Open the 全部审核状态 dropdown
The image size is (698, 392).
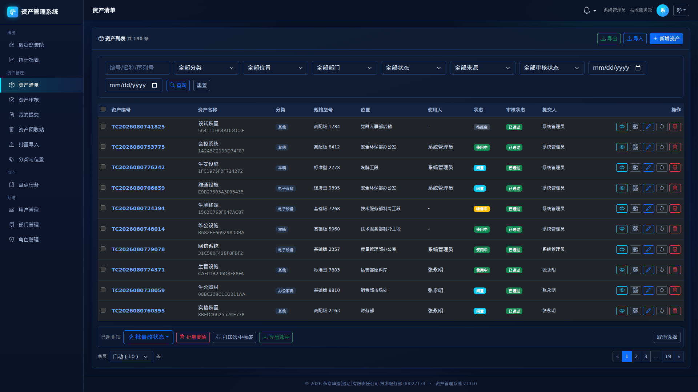[x=551, y=68]
